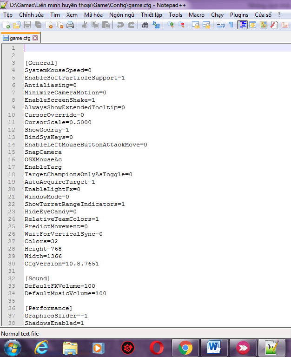The height and width of the screenshot is (357, 291).
Task: Open the Chạy menu
Action: point(217,15)
